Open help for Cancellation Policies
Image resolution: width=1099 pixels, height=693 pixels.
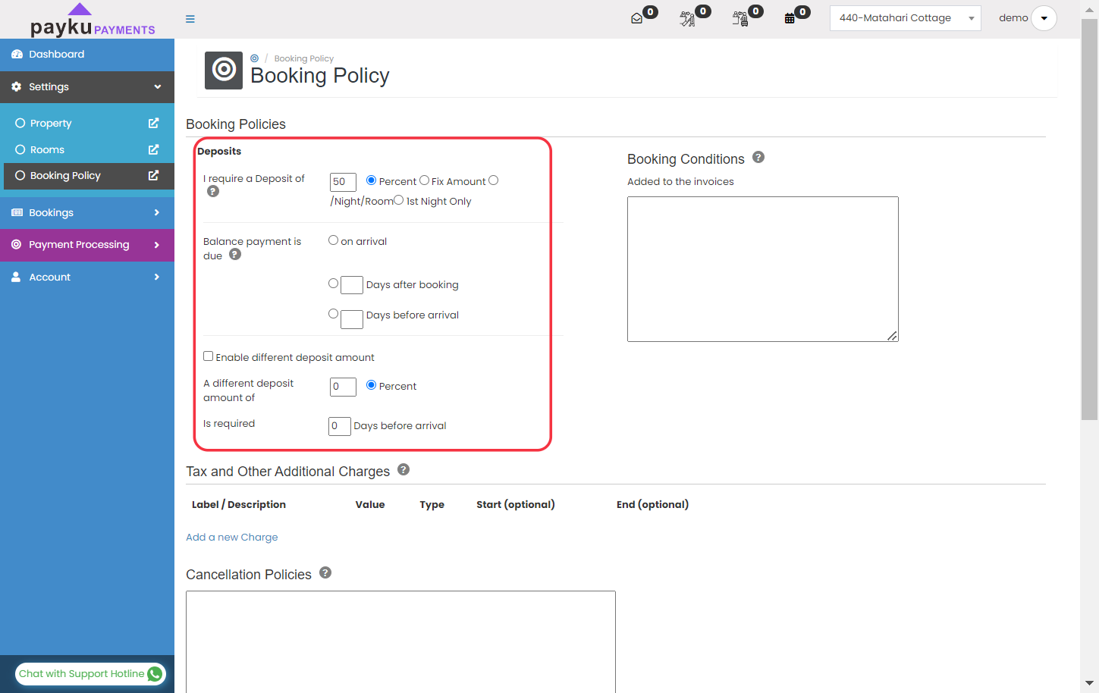(325, 573)
